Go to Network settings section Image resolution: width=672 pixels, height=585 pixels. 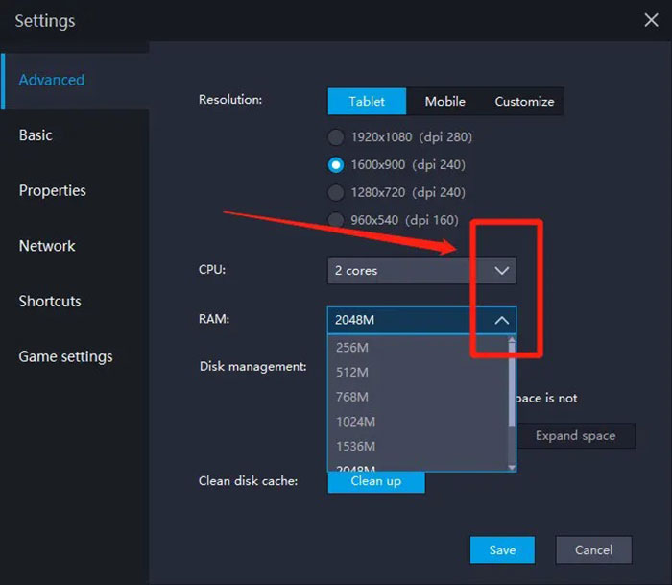(x=47, y=246)
